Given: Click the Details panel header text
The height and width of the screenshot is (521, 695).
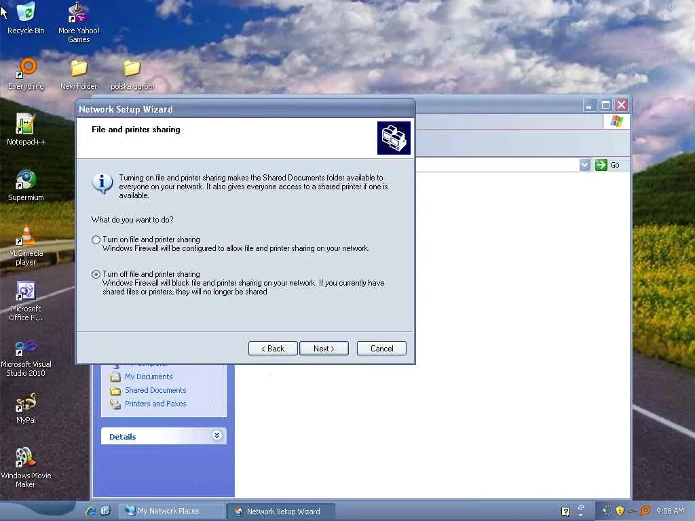Looking at the screenshot, I should coord(123,437).
